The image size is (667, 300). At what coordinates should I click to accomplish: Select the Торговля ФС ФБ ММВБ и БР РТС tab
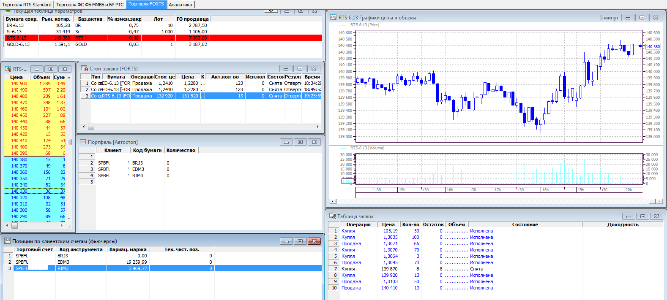click(x=90, y=5)
